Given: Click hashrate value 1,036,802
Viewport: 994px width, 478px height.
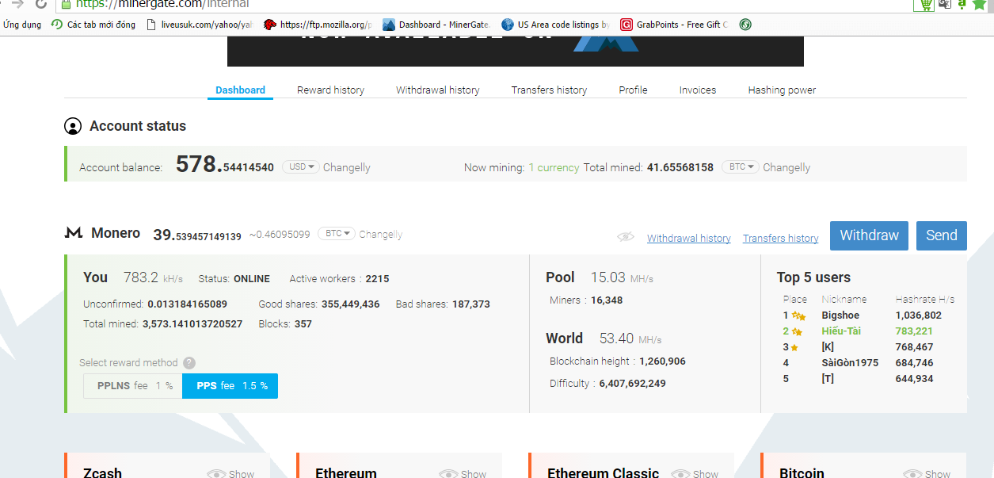Looking at the screenshot, I should coord(918,315).
